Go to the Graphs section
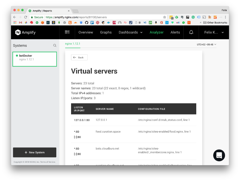The height and width of the screenshot is (181, 240). (x=106, y=32)
